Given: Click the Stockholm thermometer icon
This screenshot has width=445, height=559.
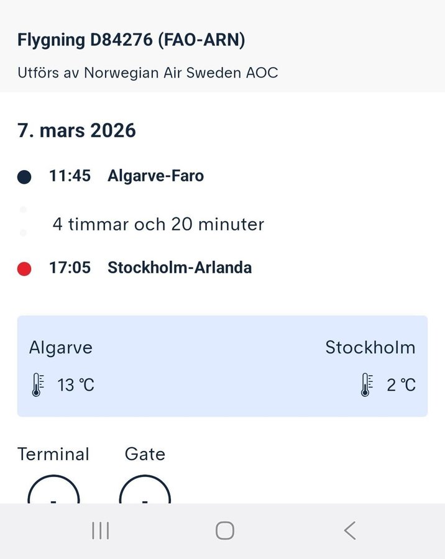Looking at the screenshot, I should click(367, 385).
